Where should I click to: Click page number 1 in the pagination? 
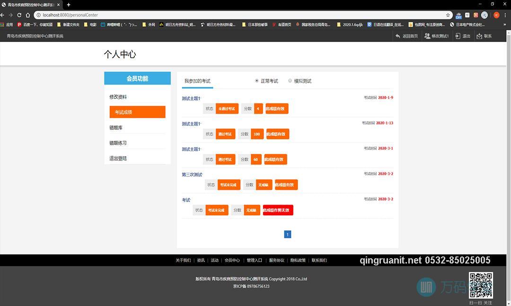tap(287, 234)
